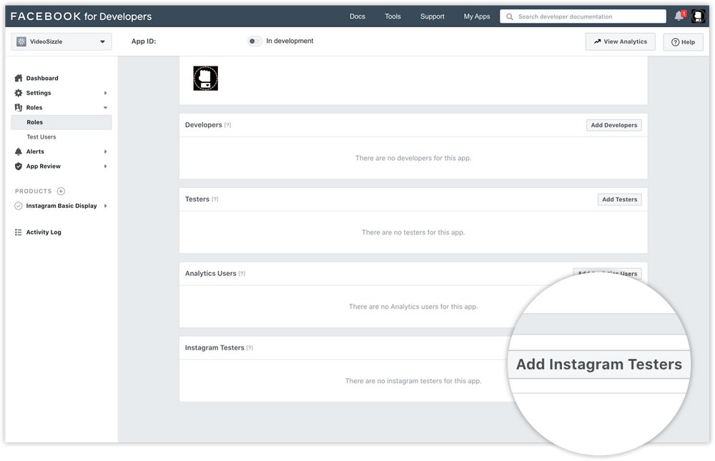Click the Add Developers button
Image resolution: width=715 pixels, height=461 pixels.
tap(613, 125)
